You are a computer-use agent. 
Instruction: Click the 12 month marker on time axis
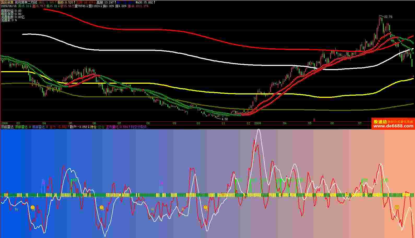[248, 123]
